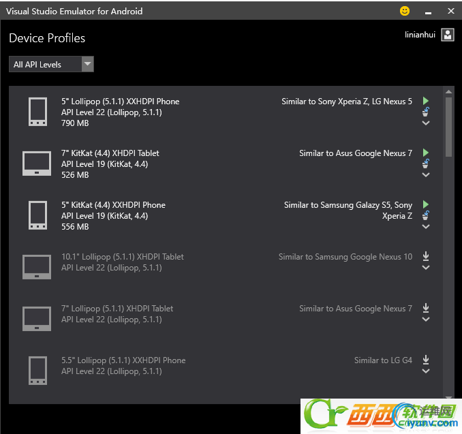Screen dimensions: 462x434
Task: Select the tablet icon for 7" Lollipop XHDPI Tablet
Action: click(37, 319)
